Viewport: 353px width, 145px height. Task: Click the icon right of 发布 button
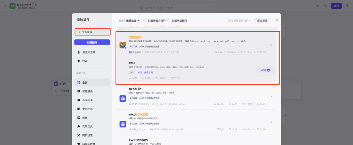(x=347, y=6)
